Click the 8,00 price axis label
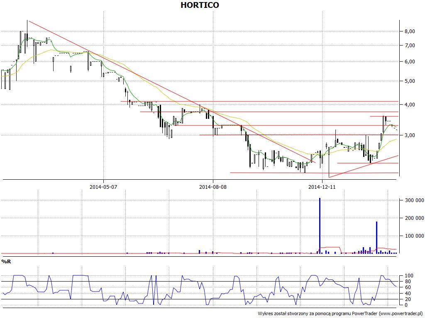 [410, 31]
